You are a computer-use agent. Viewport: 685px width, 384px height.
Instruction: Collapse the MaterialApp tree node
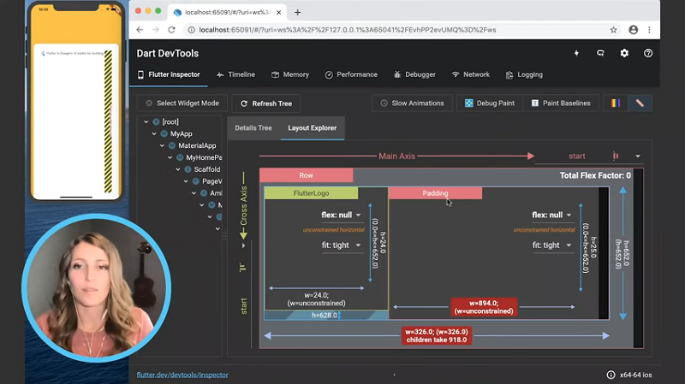click(162, 145)
